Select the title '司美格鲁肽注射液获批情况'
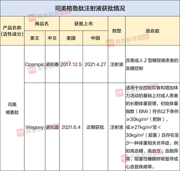The width and height of the screenshot is (180, 171). pos(90,8)
